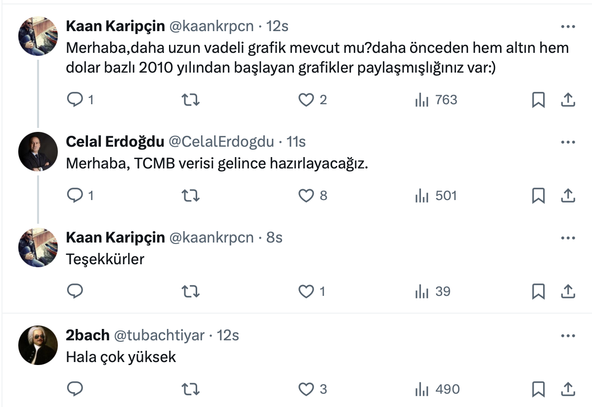The height and width of the screenshot is (407, 592).
Task: Repost 2bach's tweet
Action: click(x=191, y=390)
